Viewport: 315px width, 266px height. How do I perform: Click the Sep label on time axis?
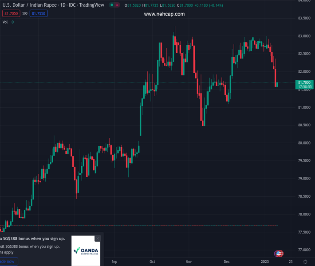click(114, 262)
